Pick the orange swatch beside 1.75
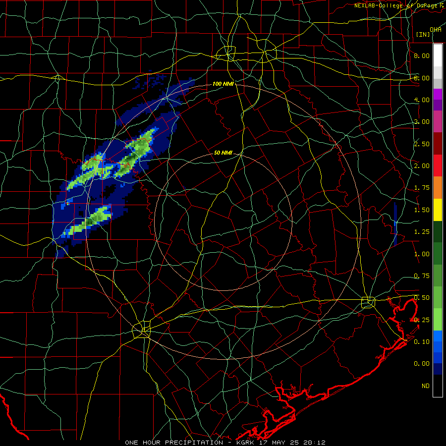The width and height of the screenshot is (446, 446). coord(438,188)
